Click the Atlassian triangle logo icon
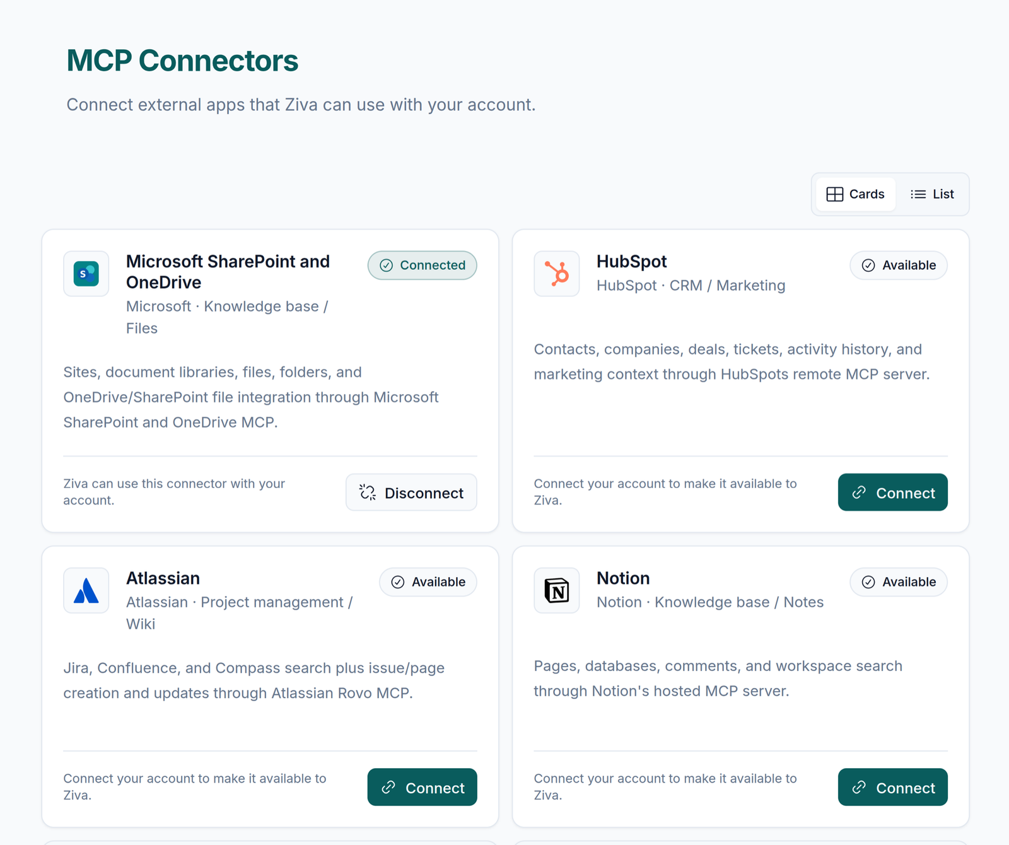The height and width of the screenshot is (845, 1009). pos(86,591)
